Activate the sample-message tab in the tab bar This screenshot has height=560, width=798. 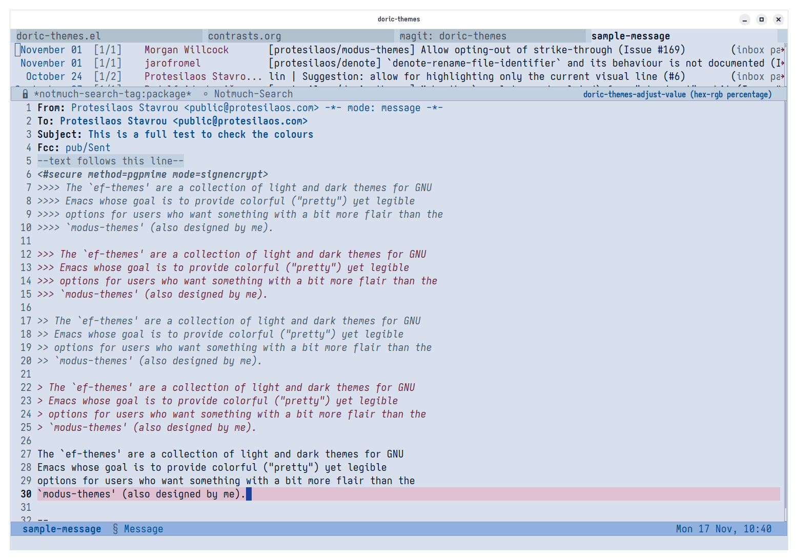[x=630, y=36]
